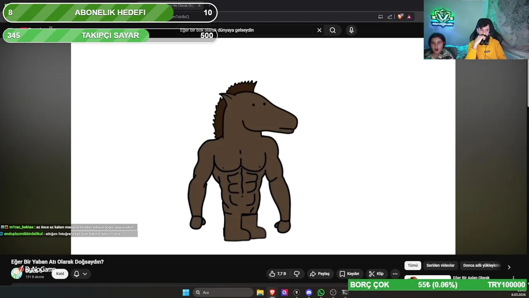Image resolution: width=529 pixels, height=298 pixels.
Task: Share the video via Paylaş button
Action: [x=319, y=274]
